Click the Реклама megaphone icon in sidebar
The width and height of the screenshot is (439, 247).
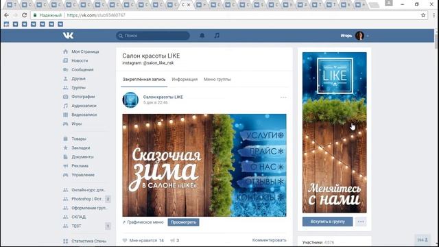pos(66,166)
